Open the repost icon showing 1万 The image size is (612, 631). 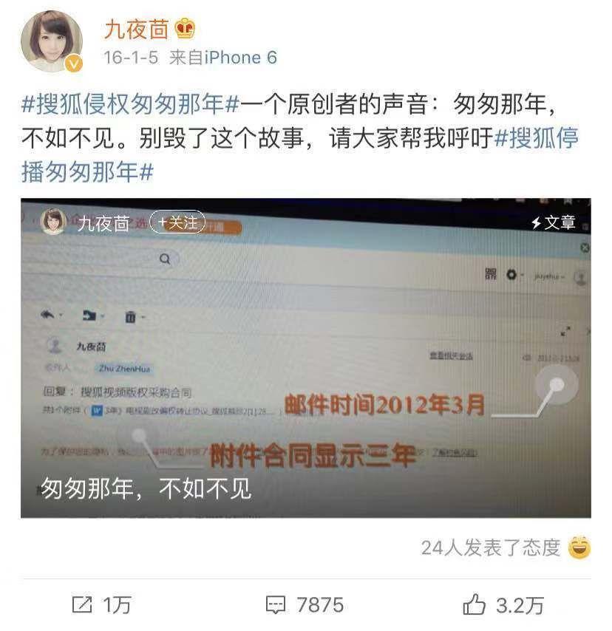click(x=82, y=604)
